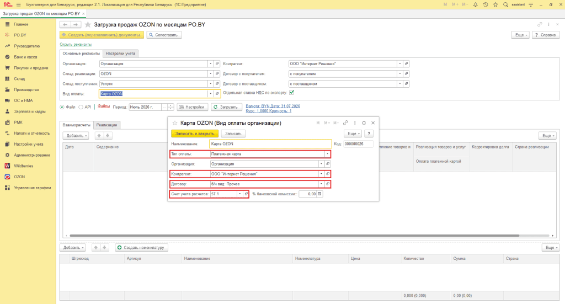Screen dimensions: 565x304
Task: Open the Добавить dropdown in Взаиморасчеты
Action: pos(76,135)
